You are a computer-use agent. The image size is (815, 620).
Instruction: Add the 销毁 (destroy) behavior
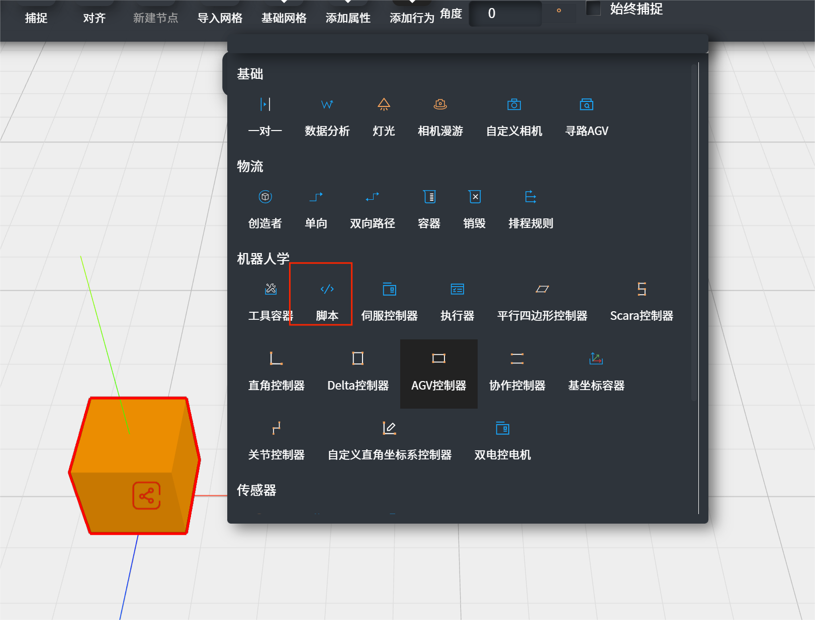pos(474,197)
